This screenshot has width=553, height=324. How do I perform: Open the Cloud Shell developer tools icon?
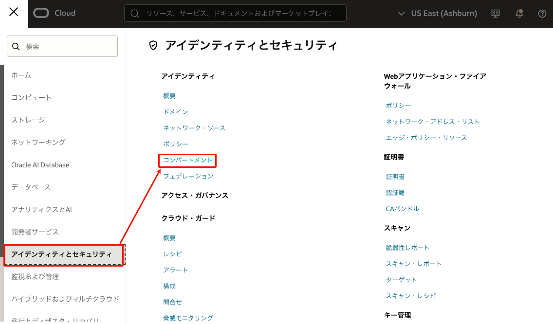[496, 14]
